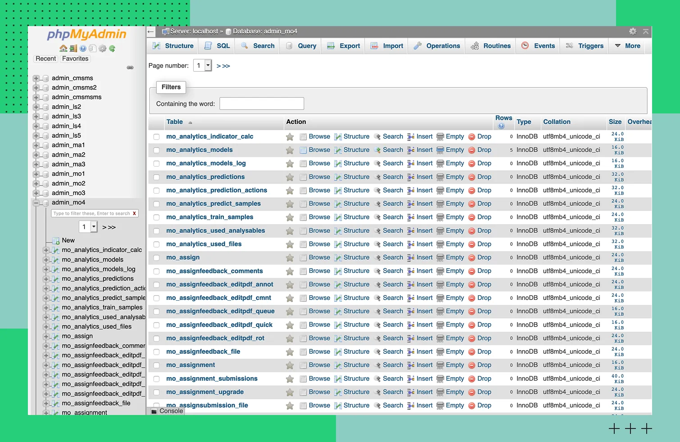The image size is (680, 442).
Task: Click the navigation panel settings gear icon
Action: coord(102,49)
